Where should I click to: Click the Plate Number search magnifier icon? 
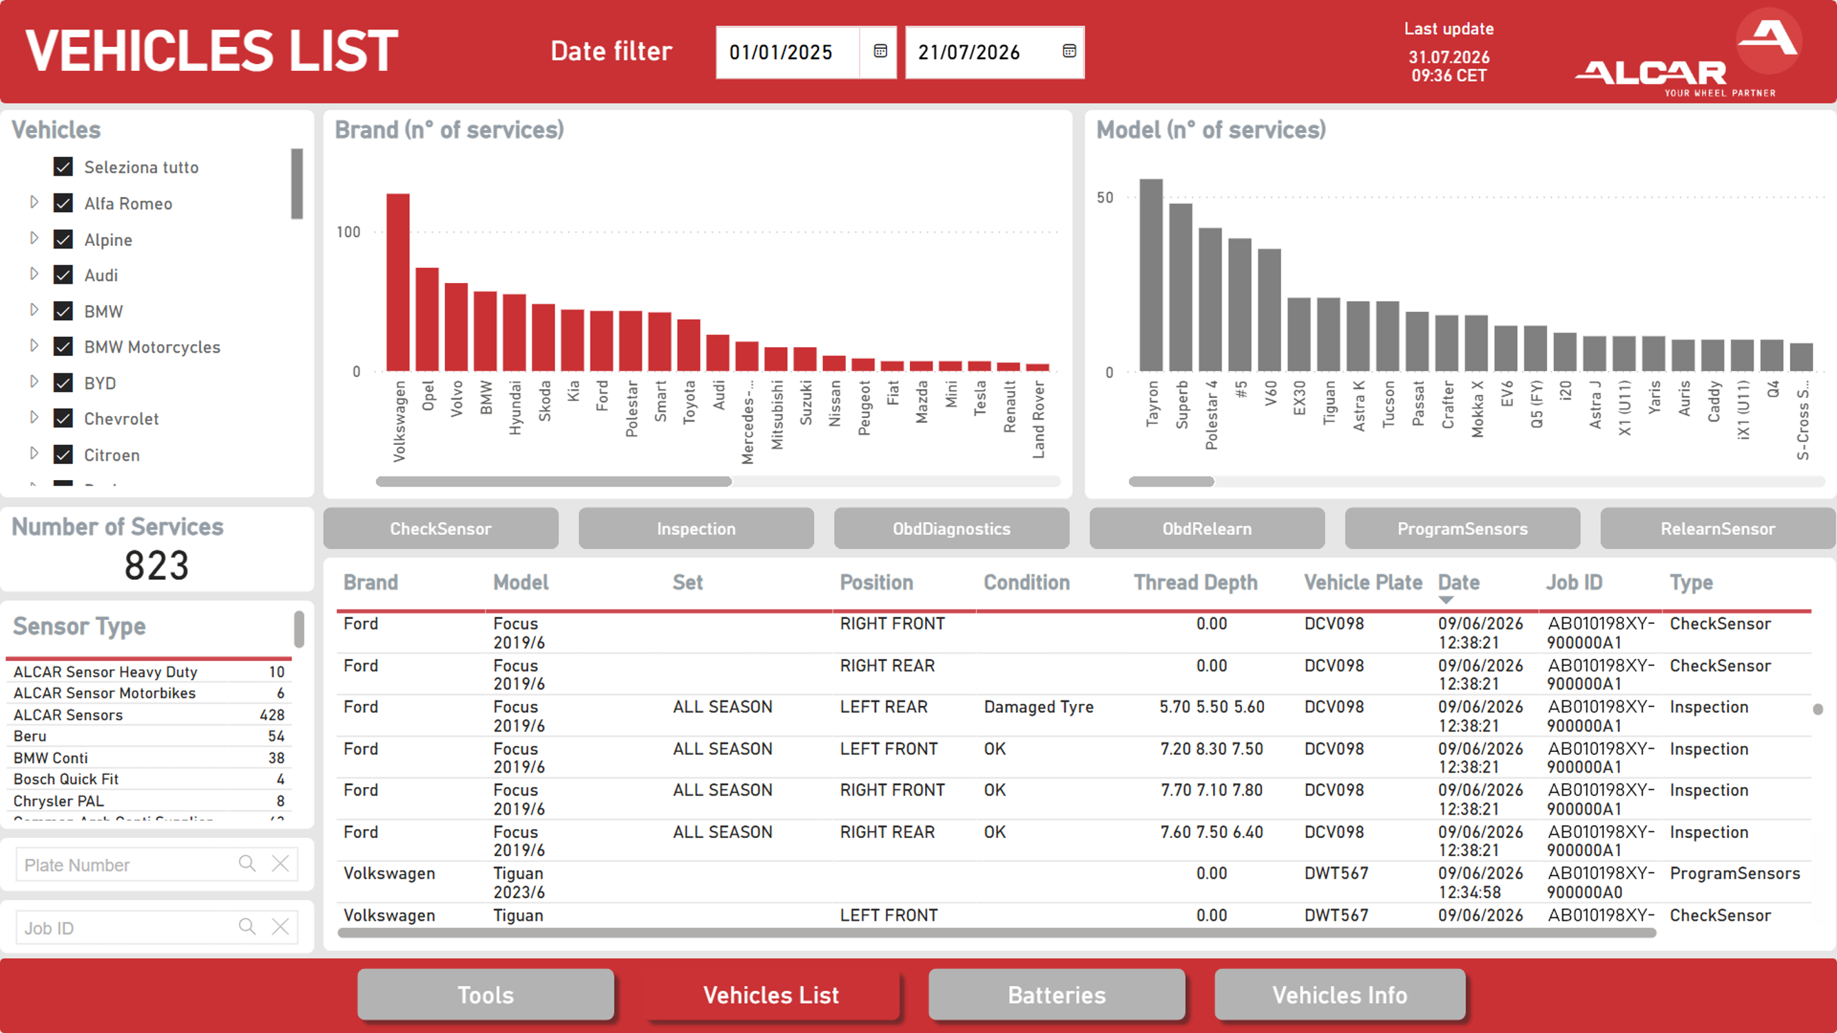247,864
